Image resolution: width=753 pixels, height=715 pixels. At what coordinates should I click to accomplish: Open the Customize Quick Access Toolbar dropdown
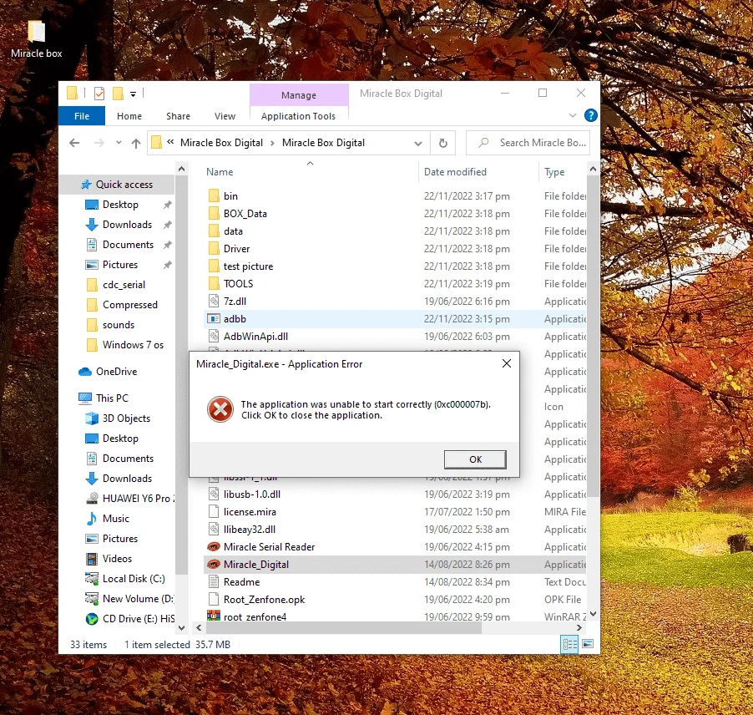pos(133,94)
